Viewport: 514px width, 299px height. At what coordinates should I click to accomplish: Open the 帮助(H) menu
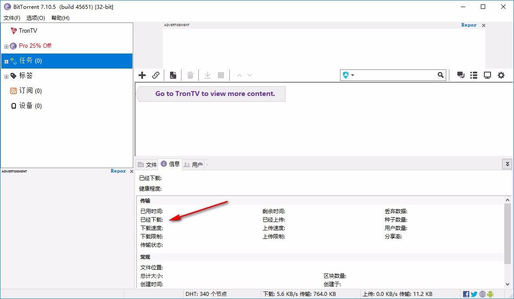tap(60, 18)
